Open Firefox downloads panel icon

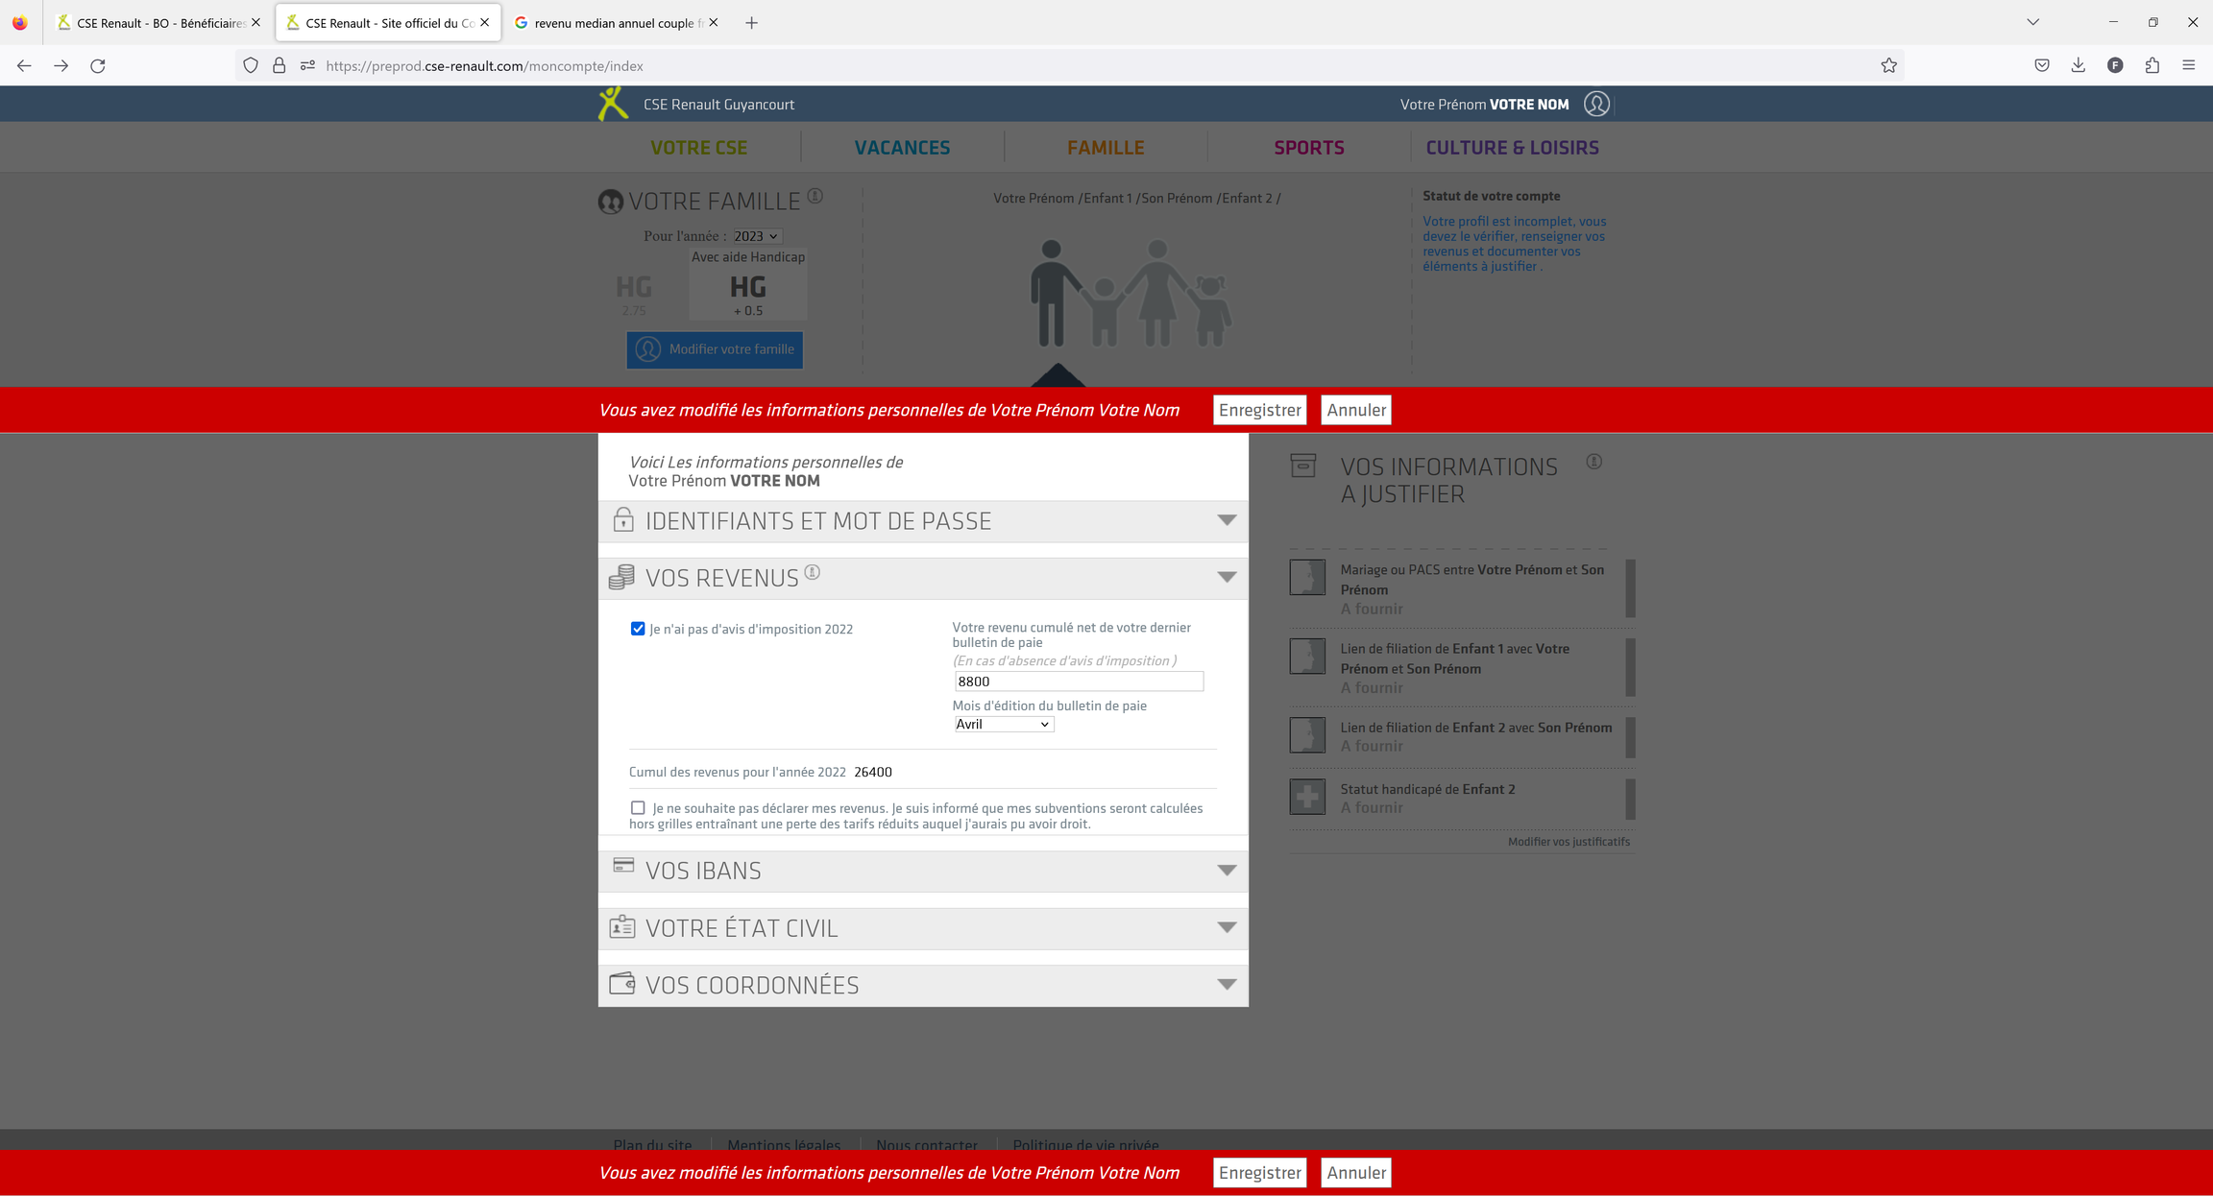(2079, 65)
